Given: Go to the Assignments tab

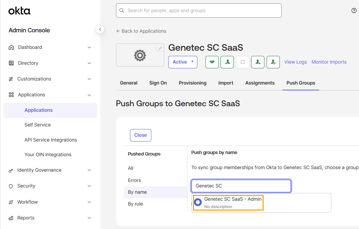Looking at the screenshot, I should [260, 83].
